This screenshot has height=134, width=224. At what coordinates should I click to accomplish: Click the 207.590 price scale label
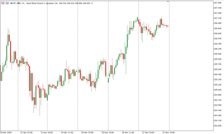pos(217,3)
